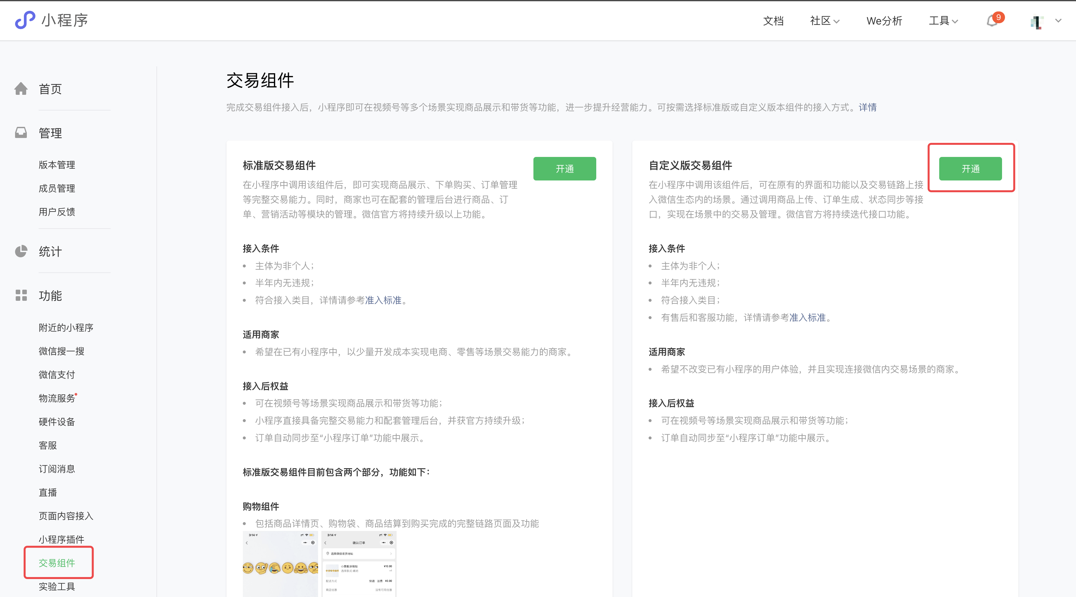The image size is (1076, 597).
Task: Open the account dropdown arrow
Action: (1058, 21)
